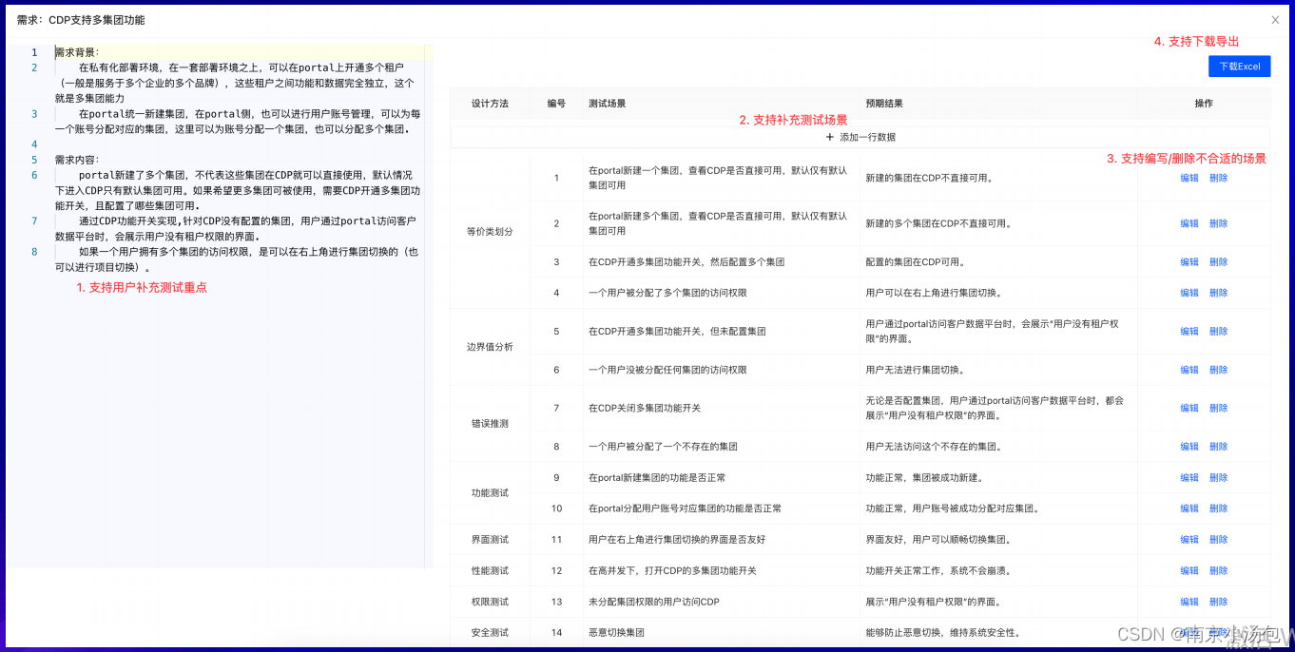Screen dimensions: 1295x652
Task: Delete row 5 under 边界值分析
Action: [x=1218, y=332]
